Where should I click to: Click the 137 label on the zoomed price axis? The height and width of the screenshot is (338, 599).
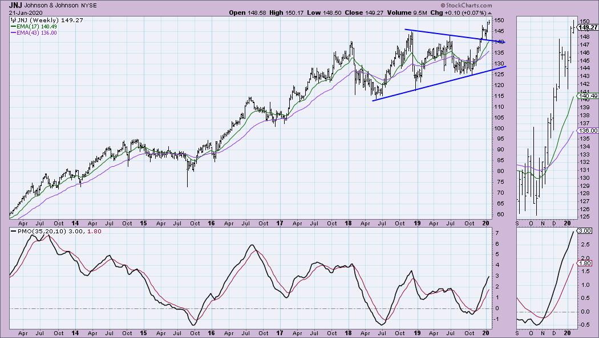tap(585, 123)
